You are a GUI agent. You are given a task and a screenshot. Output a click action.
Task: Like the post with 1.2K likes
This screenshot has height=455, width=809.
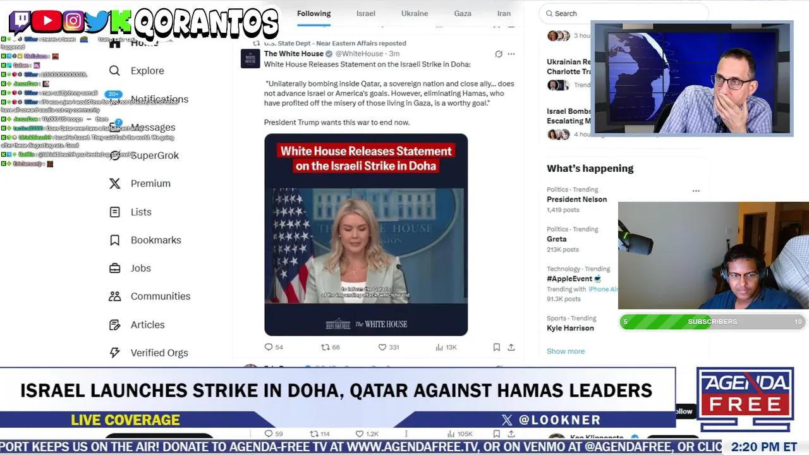[x=367, y=434]
